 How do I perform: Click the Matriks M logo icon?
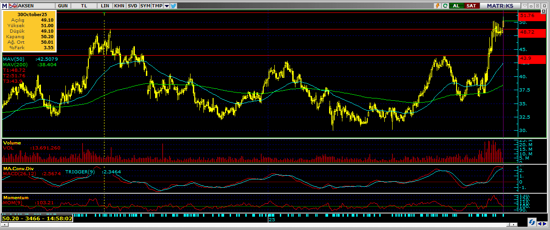click(4, 6)
